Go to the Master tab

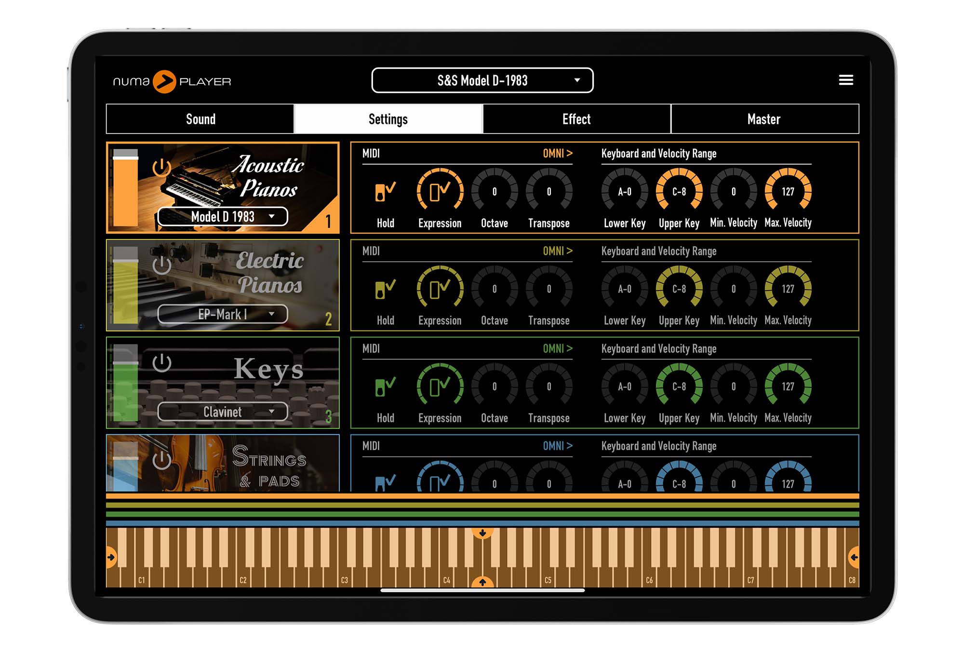(764, 119)
